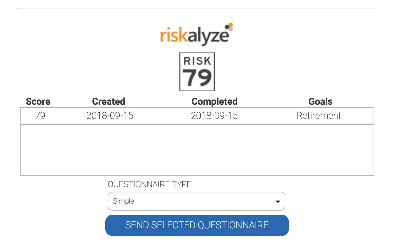Click the Risk 79 score badge
The image size is (393, 243).
click(x=197, y=71)
